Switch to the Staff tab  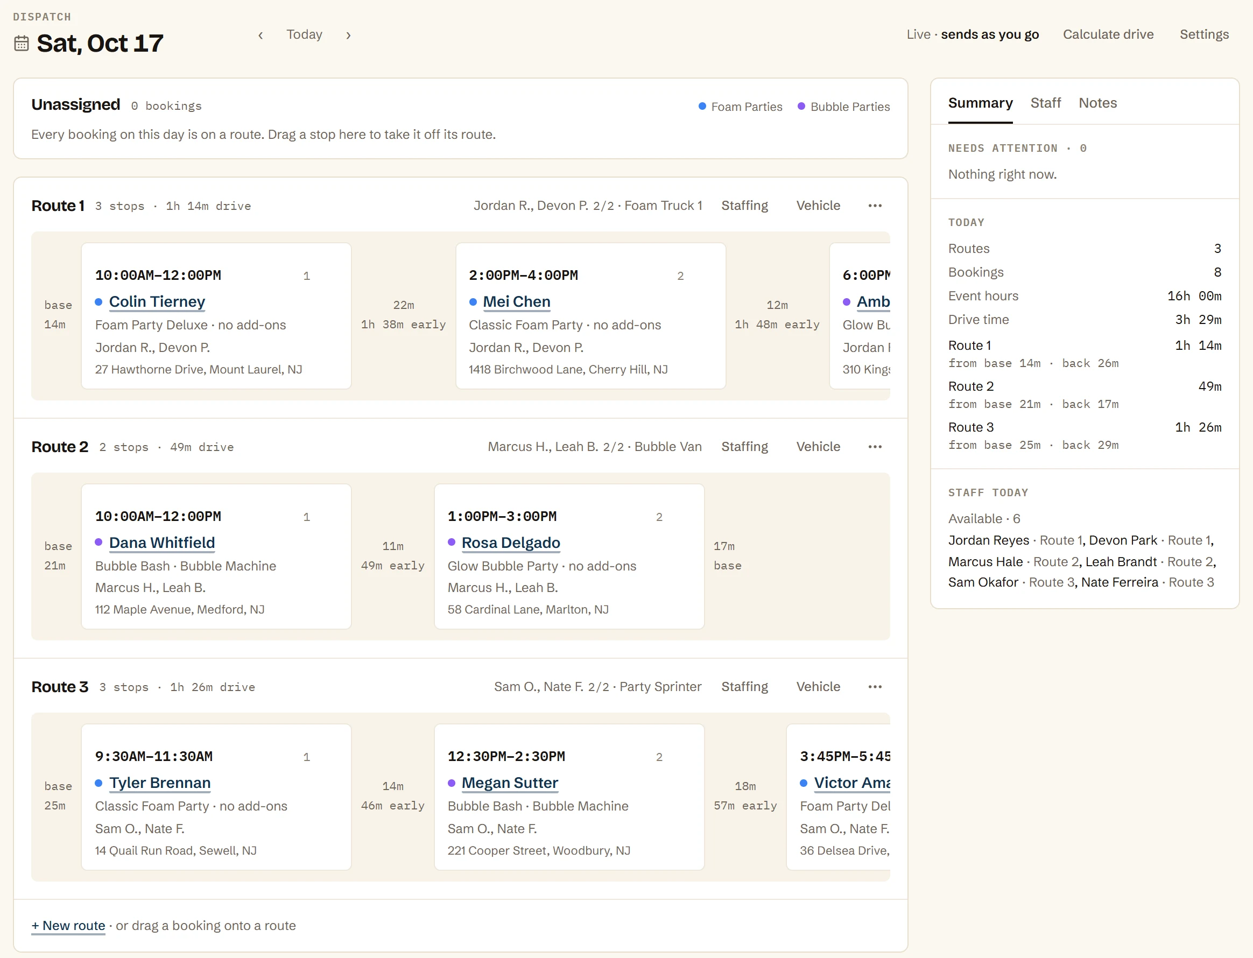pos(1045,103)
